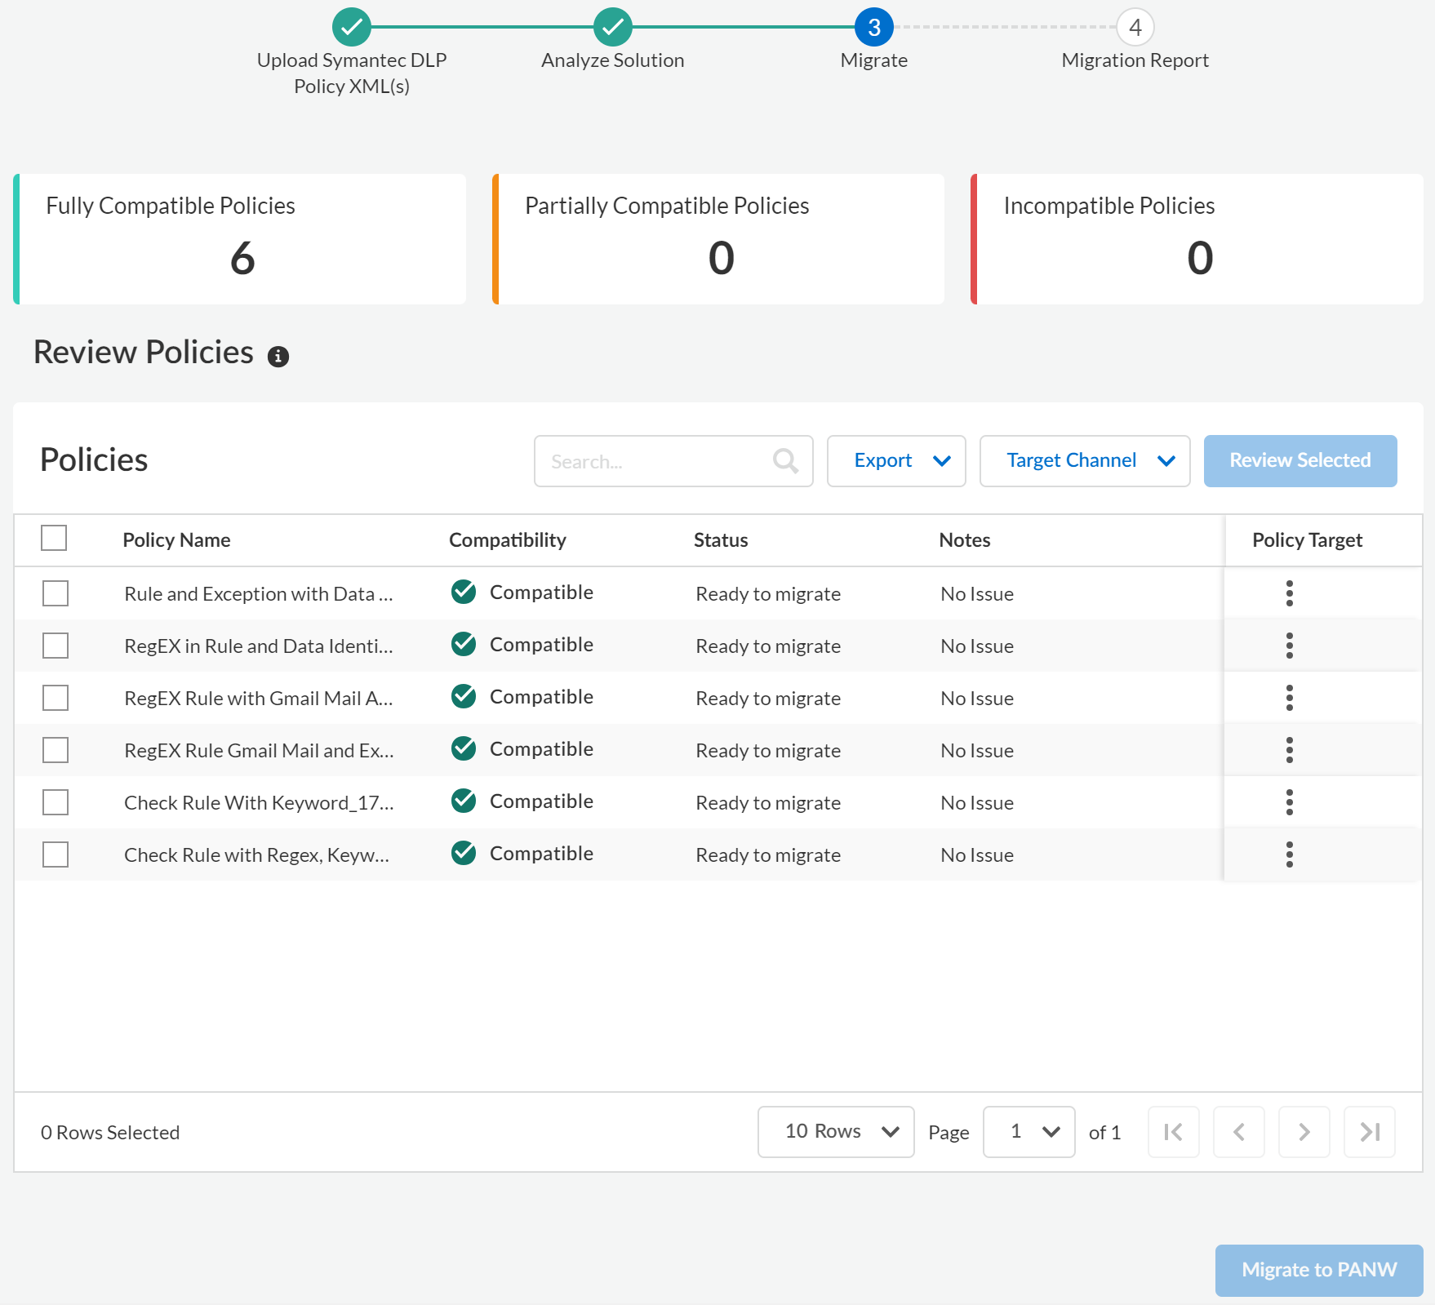Click the Analyze Solution step
Image resolution: width=1435 pixels, height=1305 pixels.
(613, 27)
